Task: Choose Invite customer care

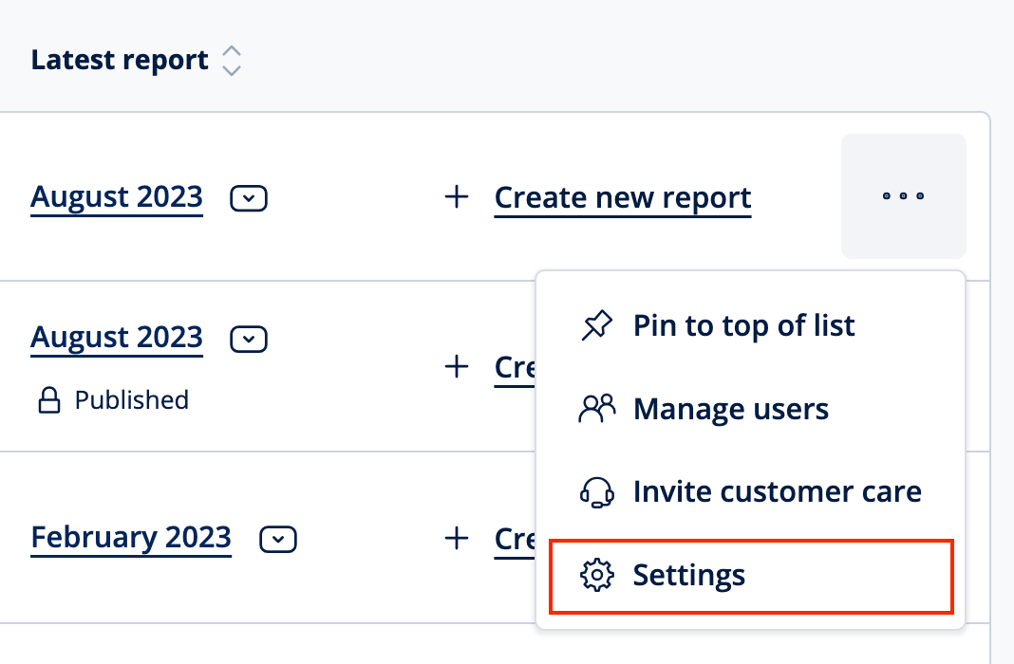Action: pyautogui.click(x=778, y=491)
